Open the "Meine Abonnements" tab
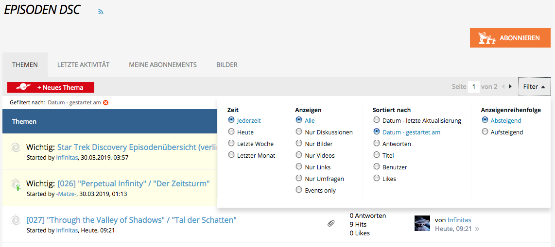 (x=163, y=65)
